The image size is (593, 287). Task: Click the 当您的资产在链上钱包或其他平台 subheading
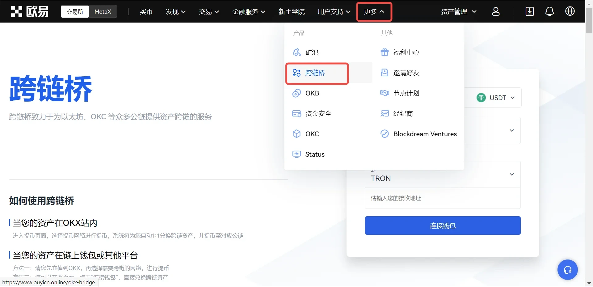75,255
